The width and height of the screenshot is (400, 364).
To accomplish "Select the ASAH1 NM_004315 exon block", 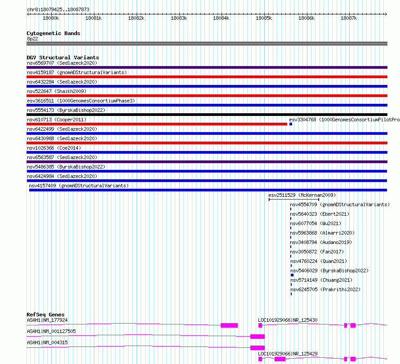I will click(x=258, y=348).
